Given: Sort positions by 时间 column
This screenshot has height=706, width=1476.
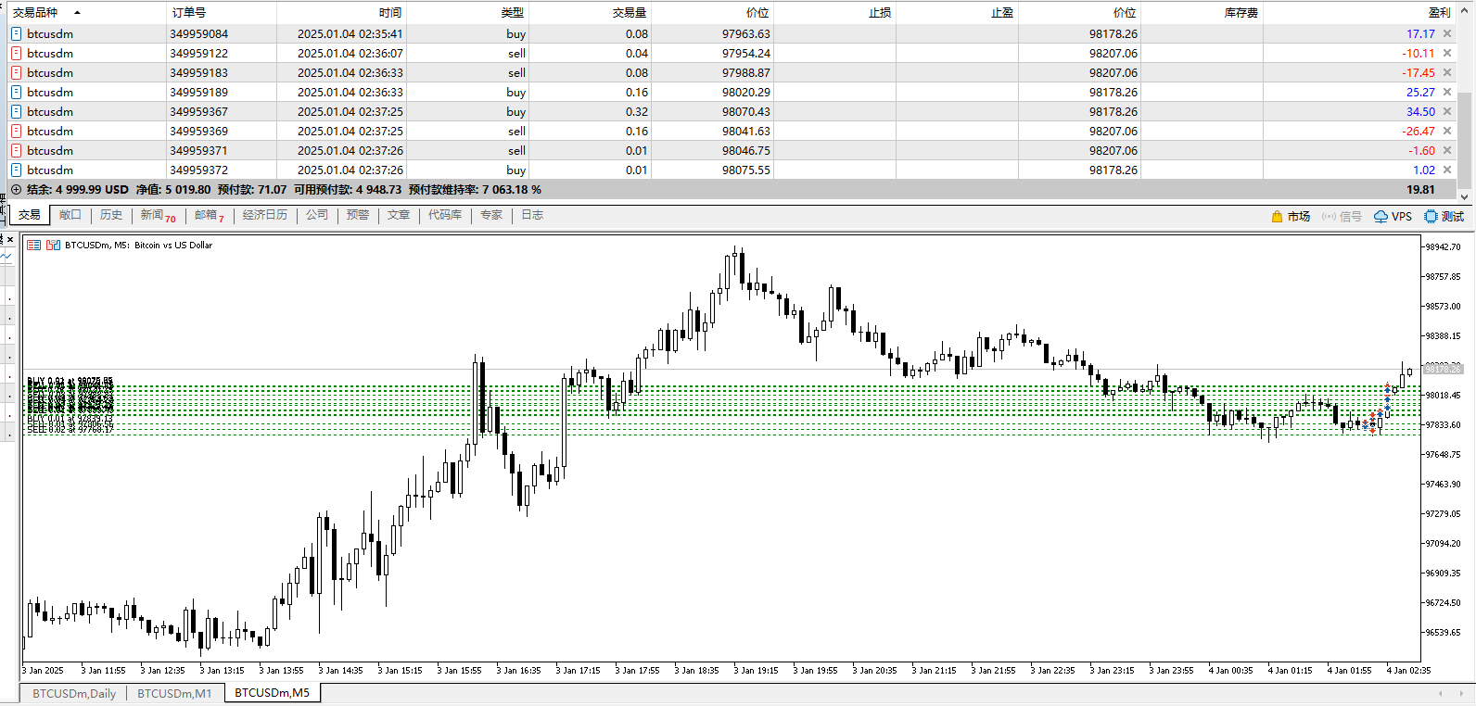Looking at the screenshot, I should coord(390,13).
